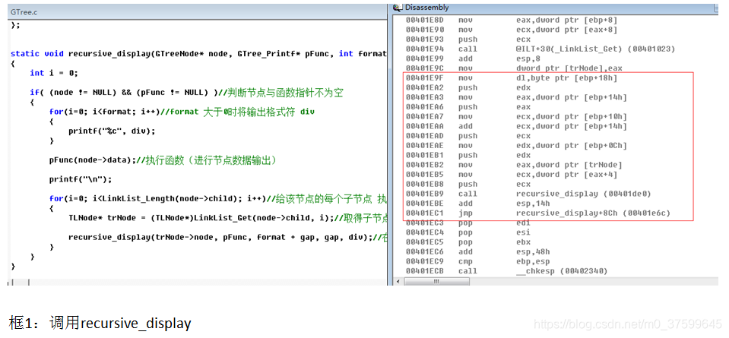Image resolution: width=729 pixels, height=338 pixels.
Task: Click the add esp,8 row at 00401E99
Action: [471, 58]
